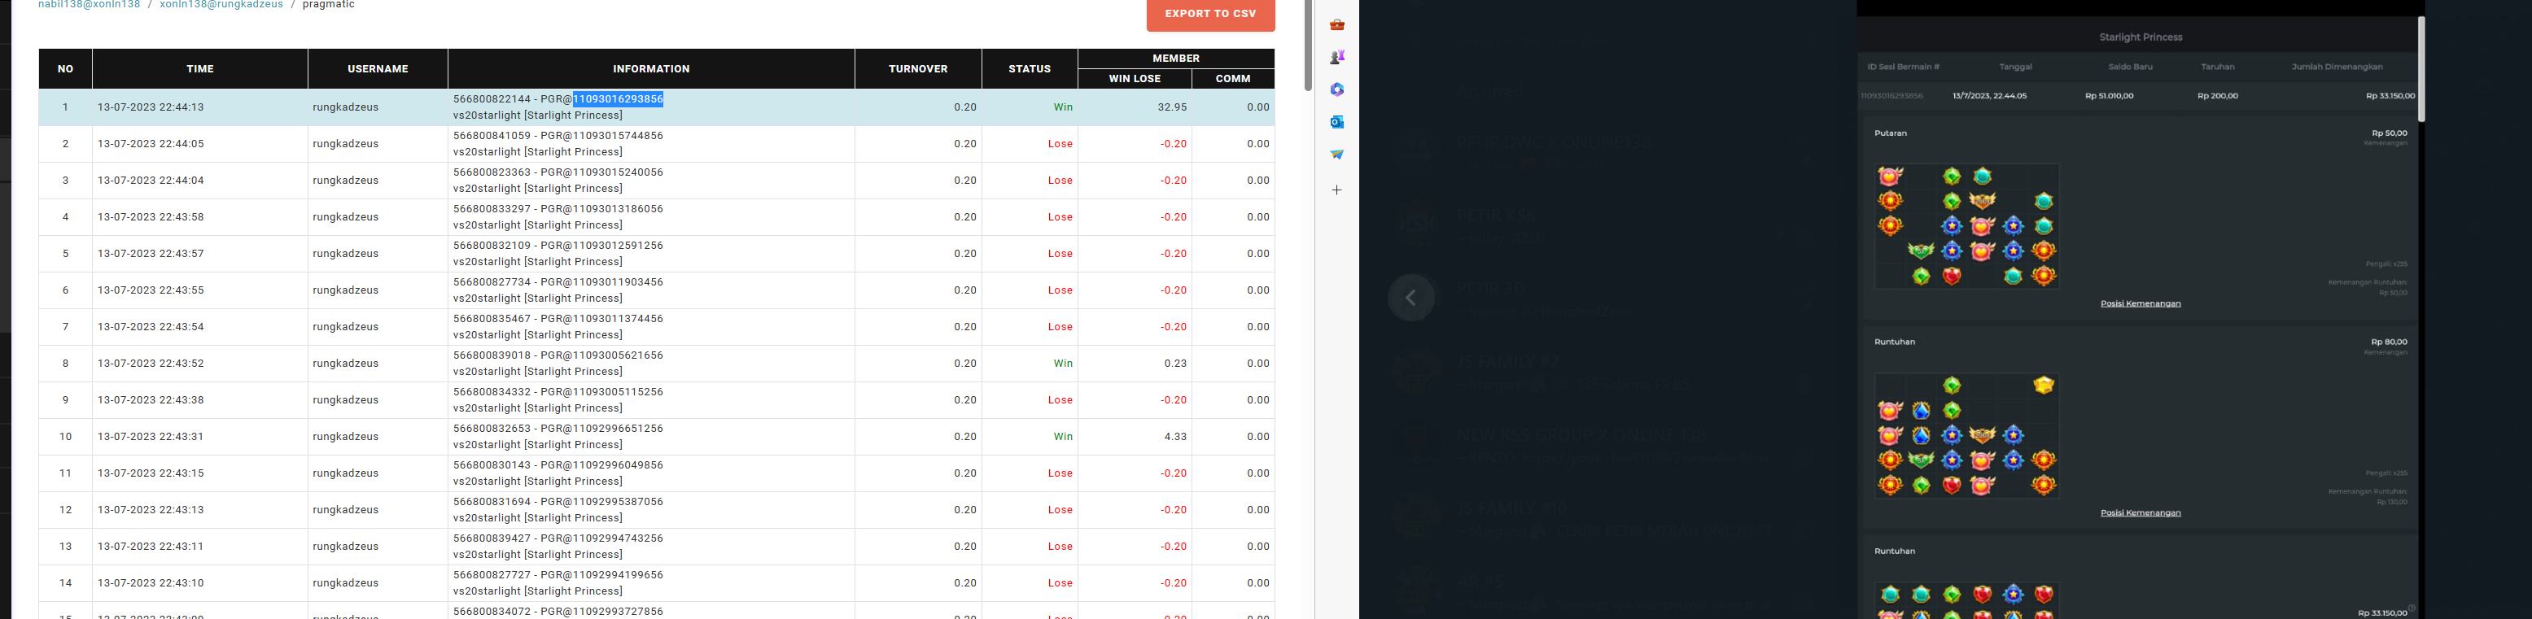Click the WIN LOSE column header

pyautogui.click(x=1135, y=79)
